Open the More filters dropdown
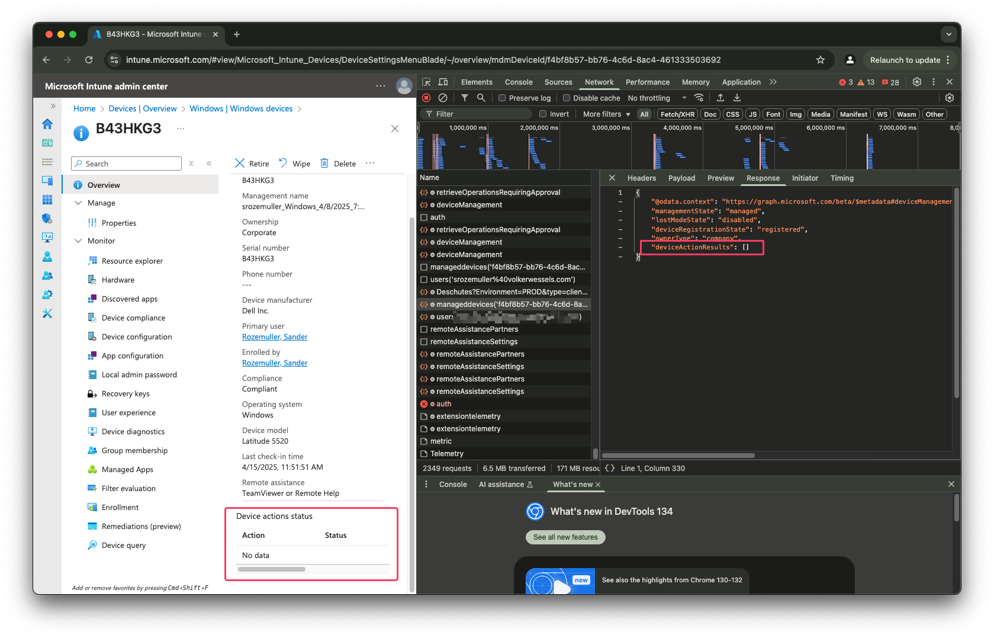Screen dimensions: 994x638 pyautogui.click(x=606, y=114)
